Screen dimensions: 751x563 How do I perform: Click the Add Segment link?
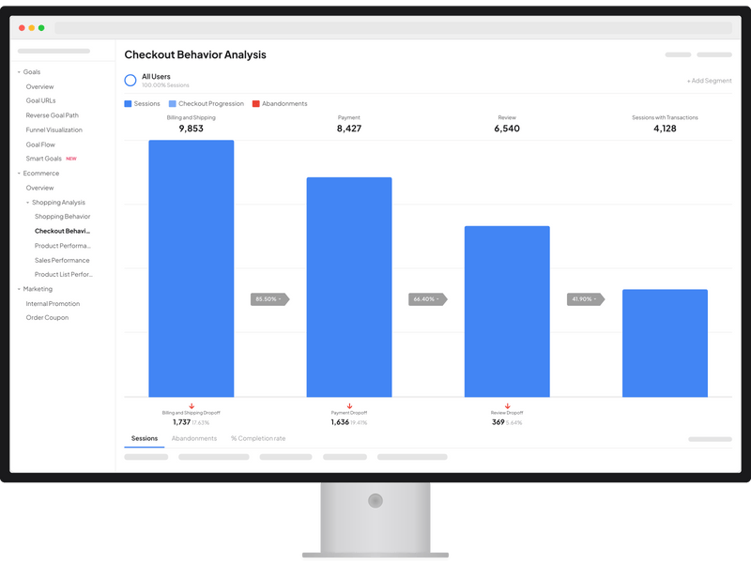(709, 81)
